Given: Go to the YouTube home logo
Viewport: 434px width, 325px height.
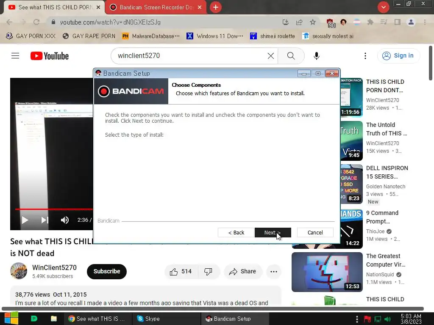Looking at the screenshot, I should (x=50, y=56).
